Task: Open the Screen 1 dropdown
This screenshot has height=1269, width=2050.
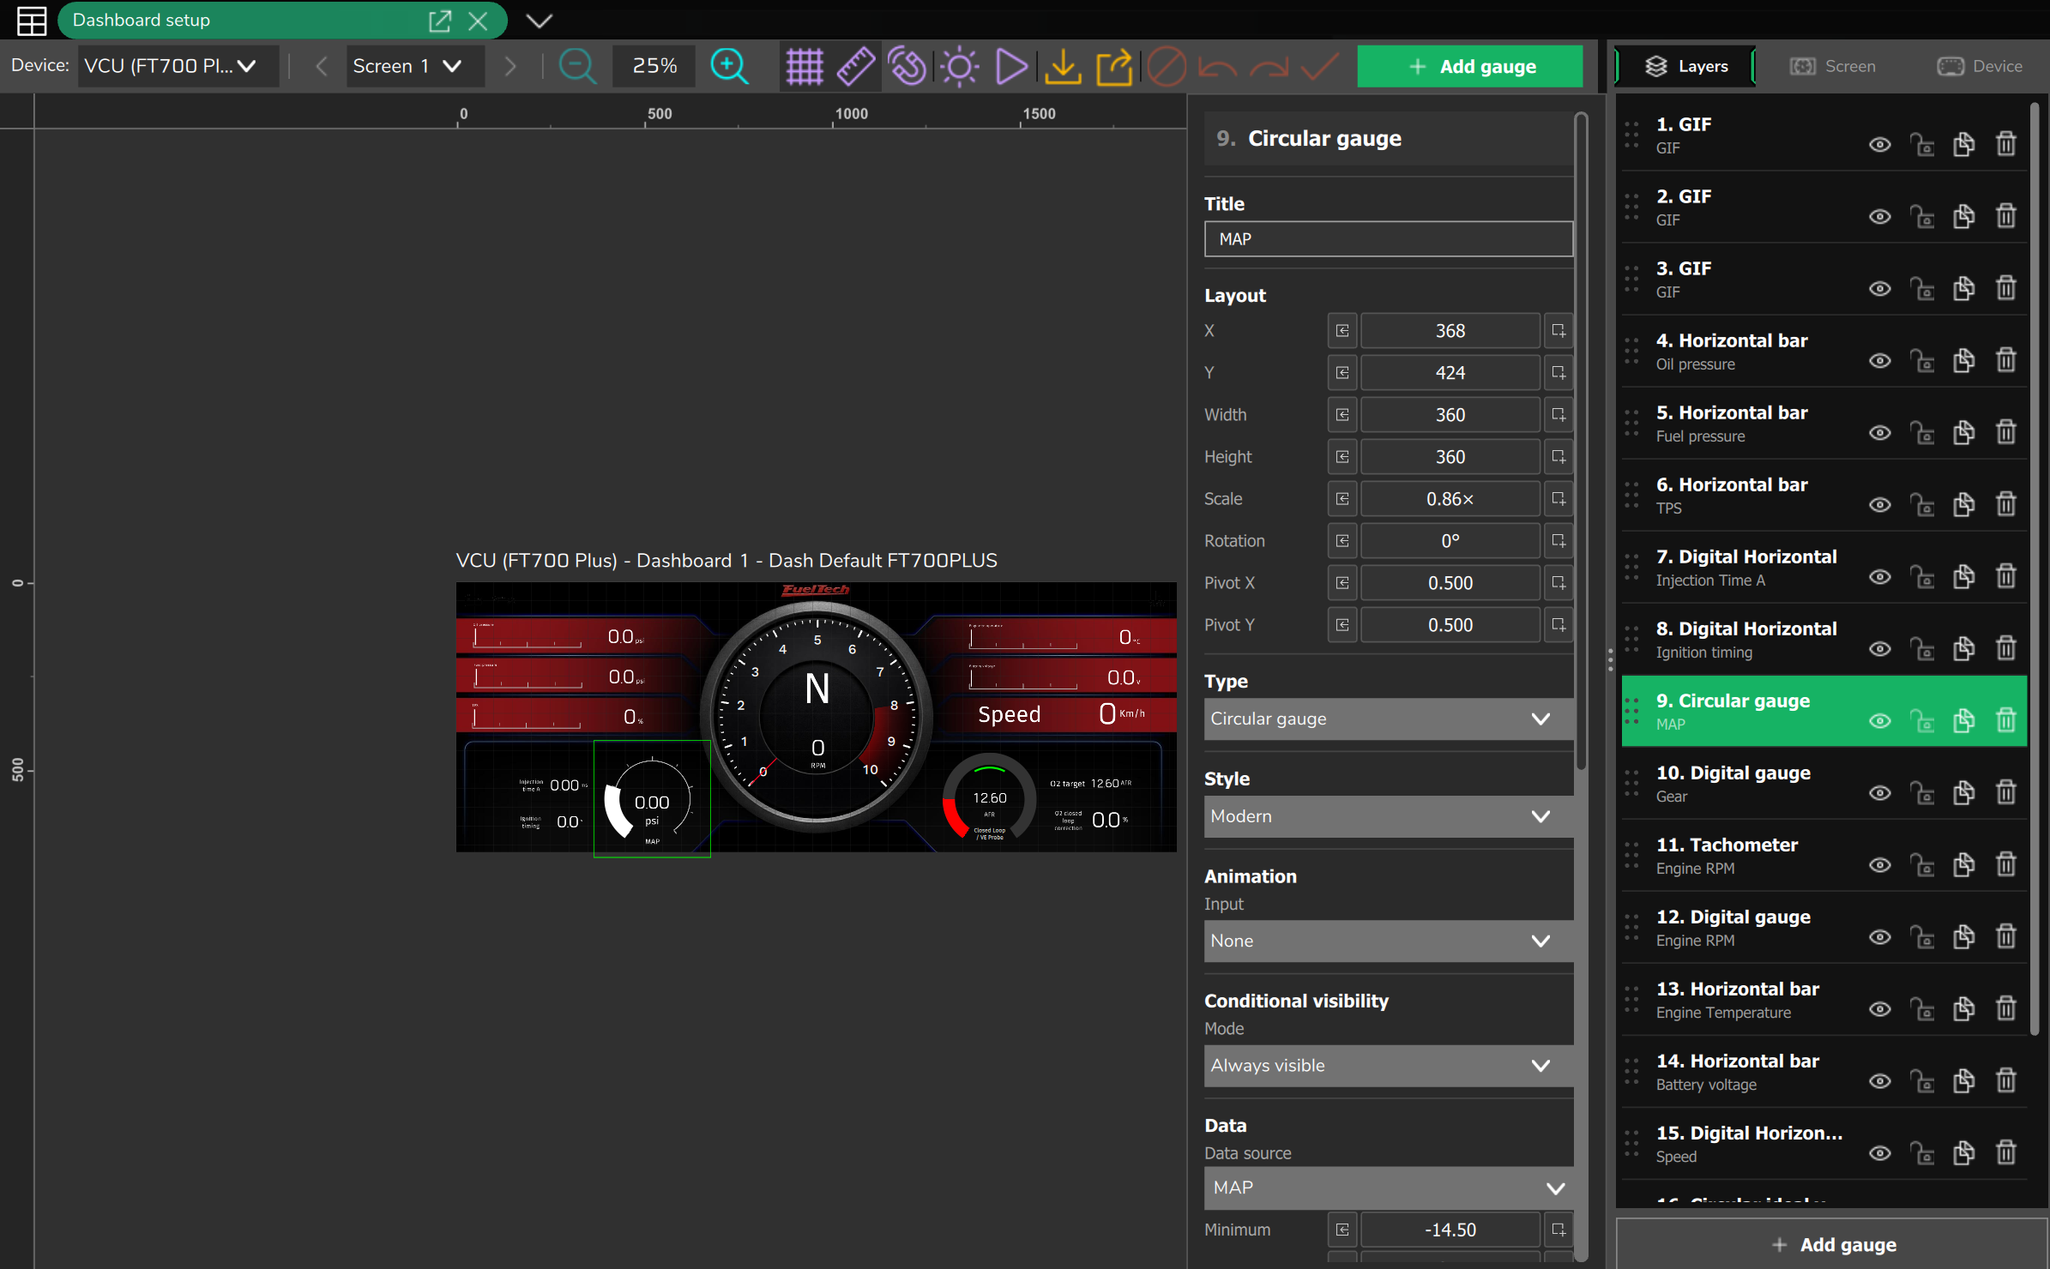Action: [x=414, y=66]
